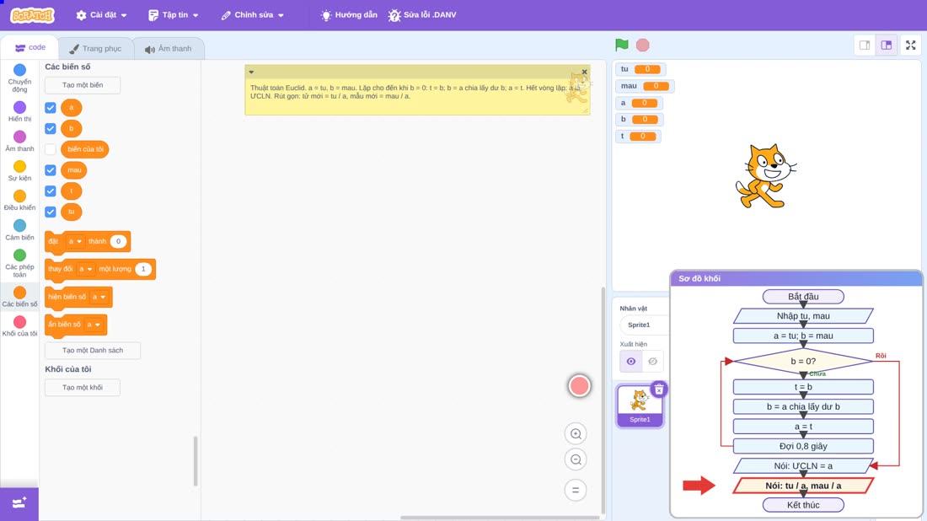Uncheck variable a stage monitor
Image resolution: width=927 pixels, height=521 pixels.
[x=51, y=108]
